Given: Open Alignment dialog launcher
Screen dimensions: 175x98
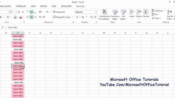Looking at the screenshot, I should [73, 22].
